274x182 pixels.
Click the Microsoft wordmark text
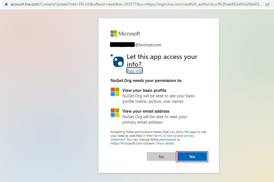(x=129, y=33)
